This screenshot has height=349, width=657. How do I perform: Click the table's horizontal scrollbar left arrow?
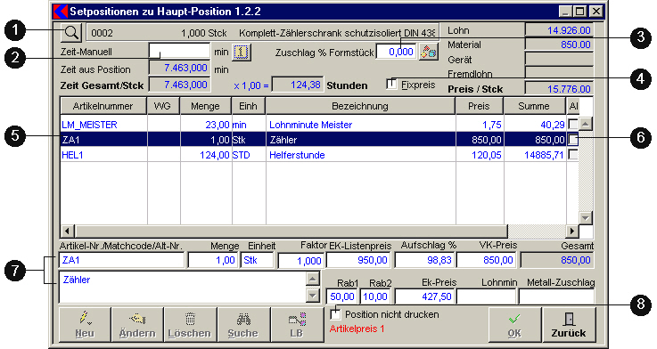pyautogui.click(x=67, y=231)
